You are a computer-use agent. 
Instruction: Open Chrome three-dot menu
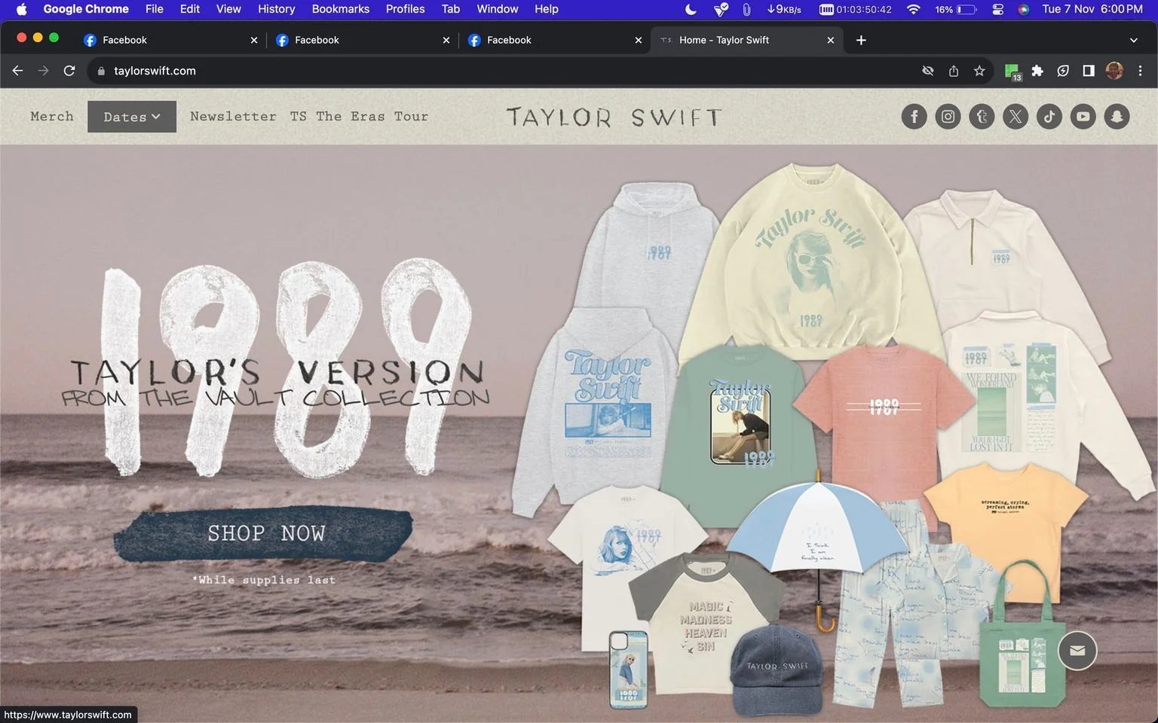(x=1140, y=71)
